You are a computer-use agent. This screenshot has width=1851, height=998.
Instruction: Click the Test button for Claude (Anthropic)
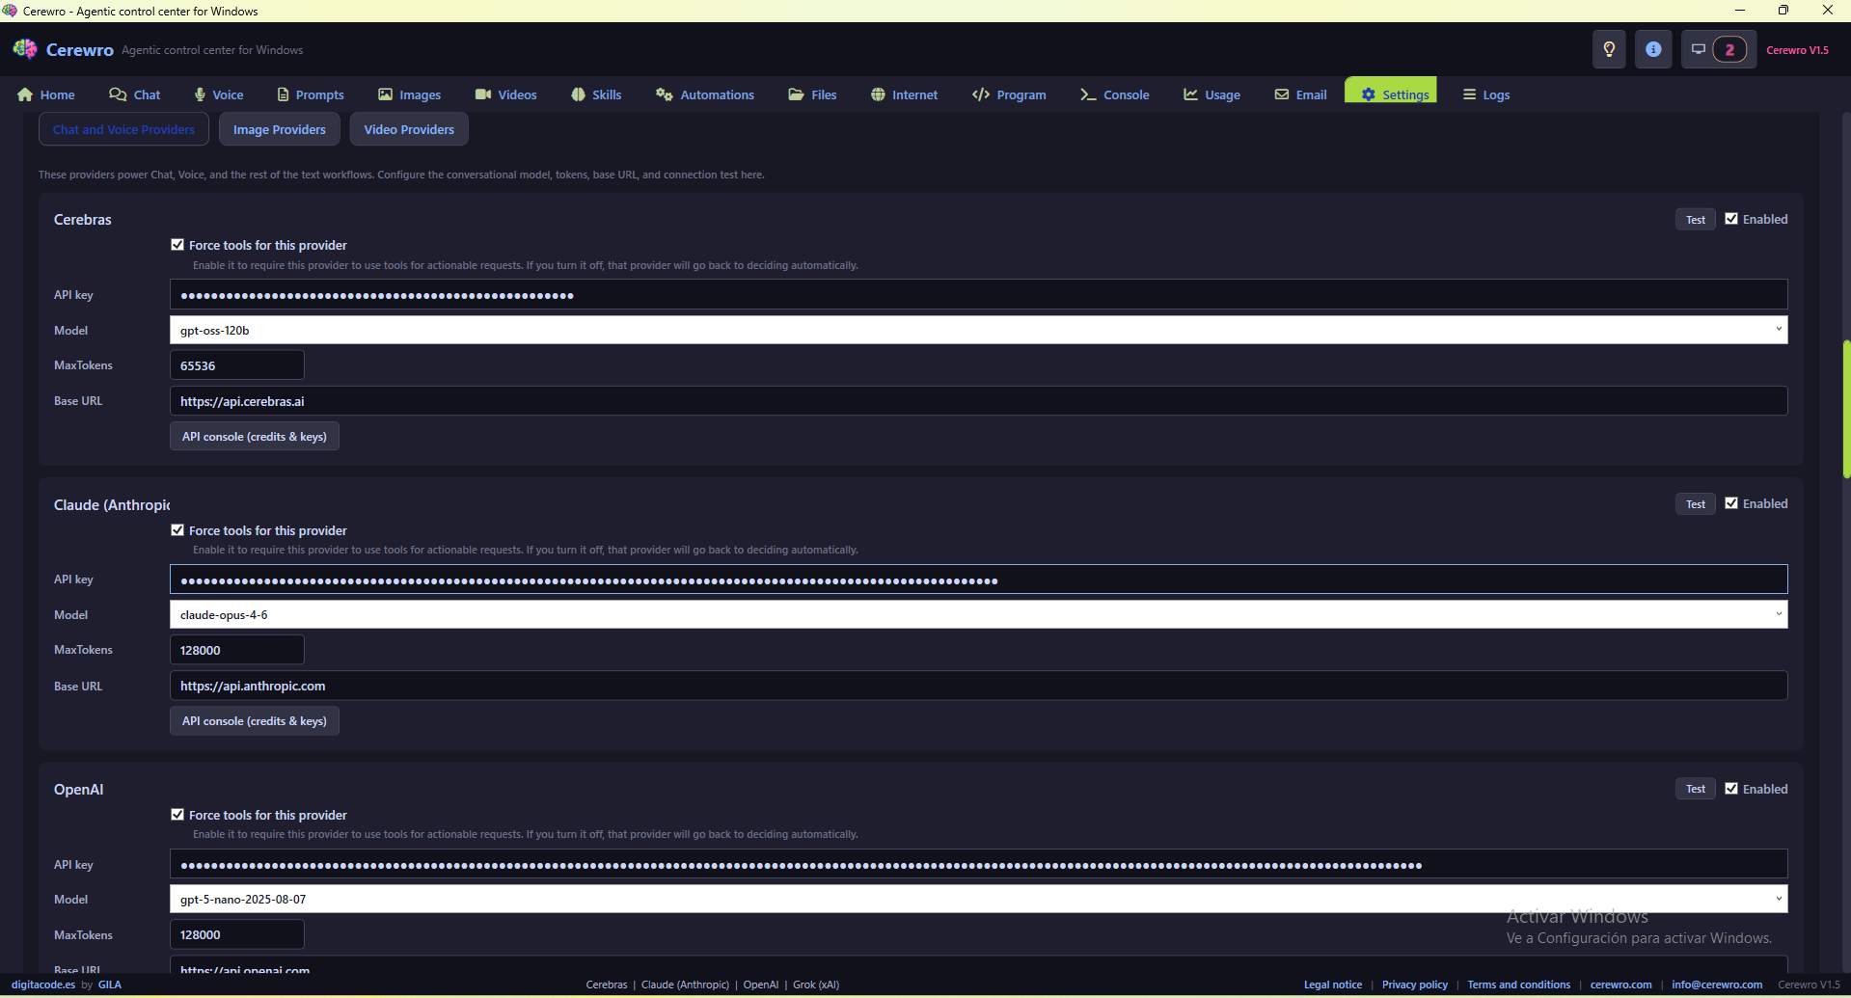pyautogui.click(x=1695, y=504)
